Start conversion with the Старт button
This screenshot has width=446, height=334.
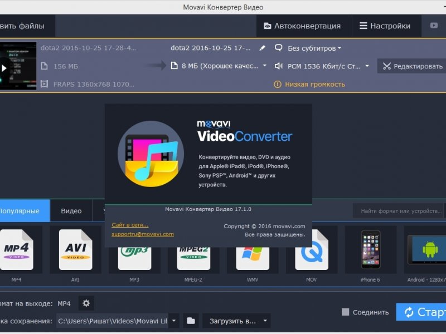coord(421,312)
